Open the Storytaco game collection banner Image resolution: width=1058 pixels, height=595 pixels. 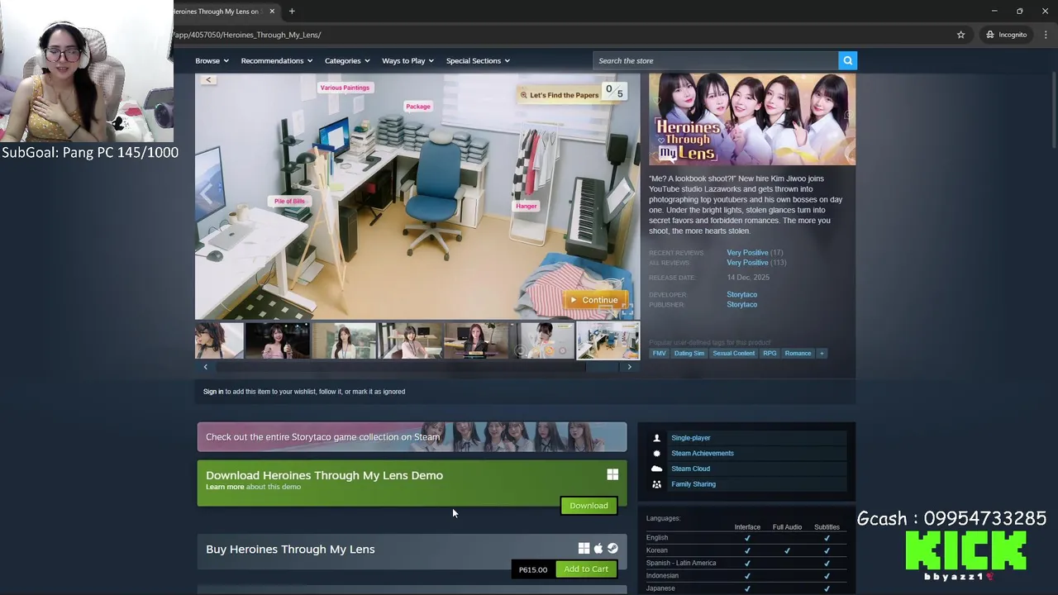click(x=412, y=436)
